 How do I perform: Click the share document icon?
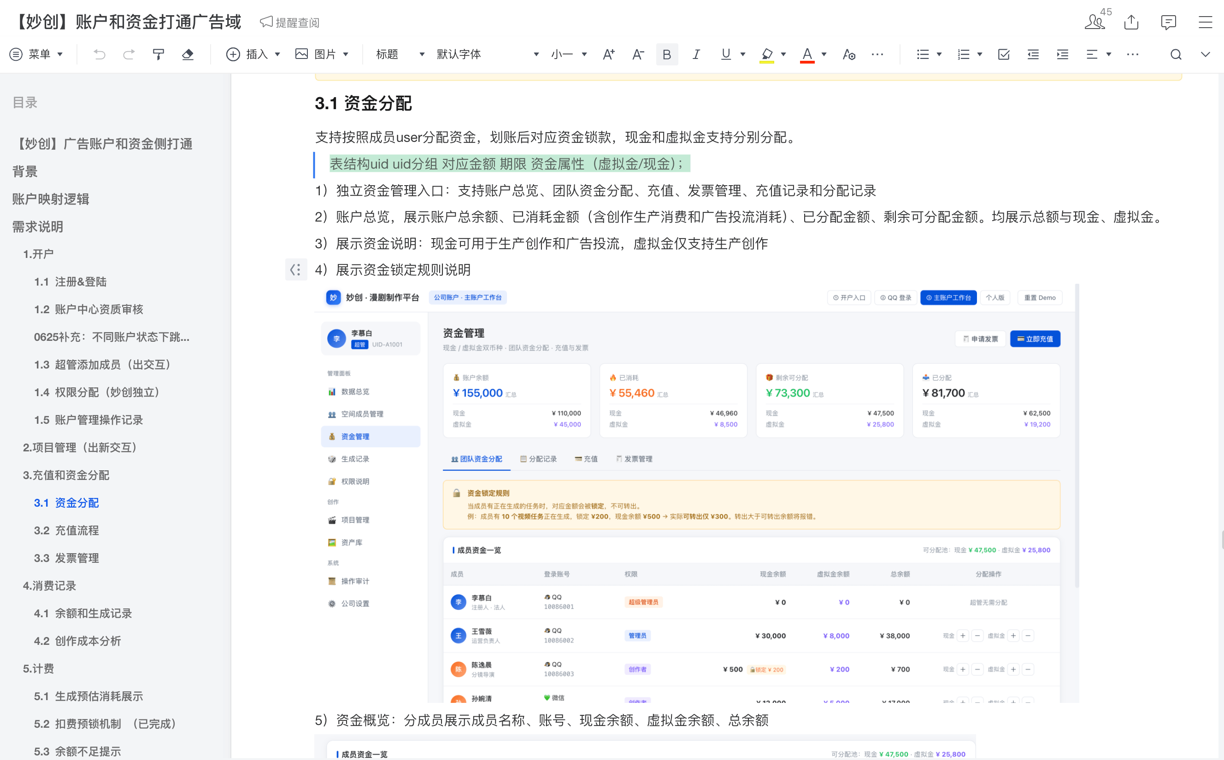[1131, 22]
